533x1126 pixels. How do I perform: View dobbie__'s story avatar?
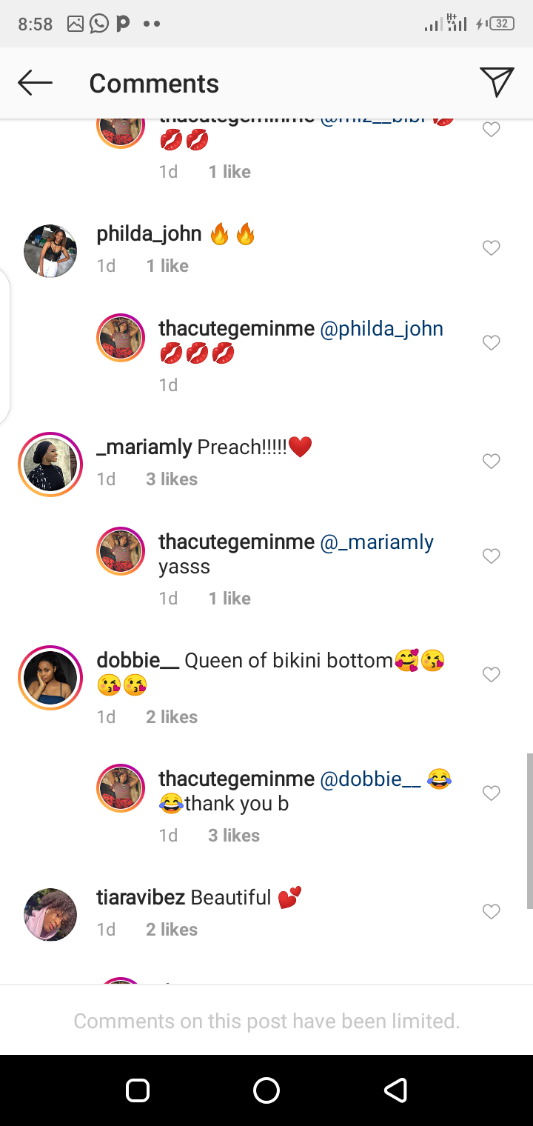click(50, 678)
